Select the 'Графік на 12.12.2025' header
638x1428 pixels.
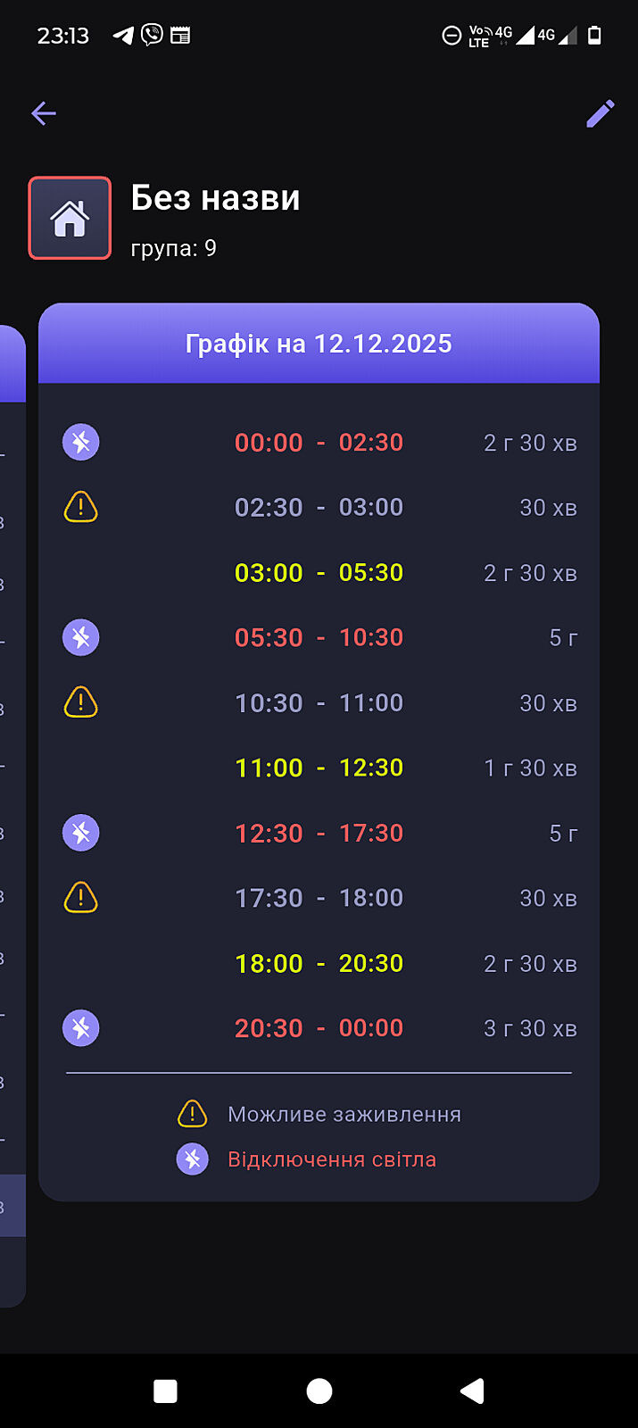coord(319,344)
